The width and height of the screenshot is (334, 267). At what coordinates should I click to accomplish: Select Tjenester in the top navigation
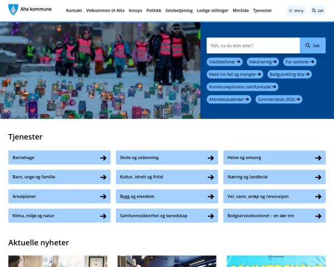pyautogui.click(x=262, y=11)
